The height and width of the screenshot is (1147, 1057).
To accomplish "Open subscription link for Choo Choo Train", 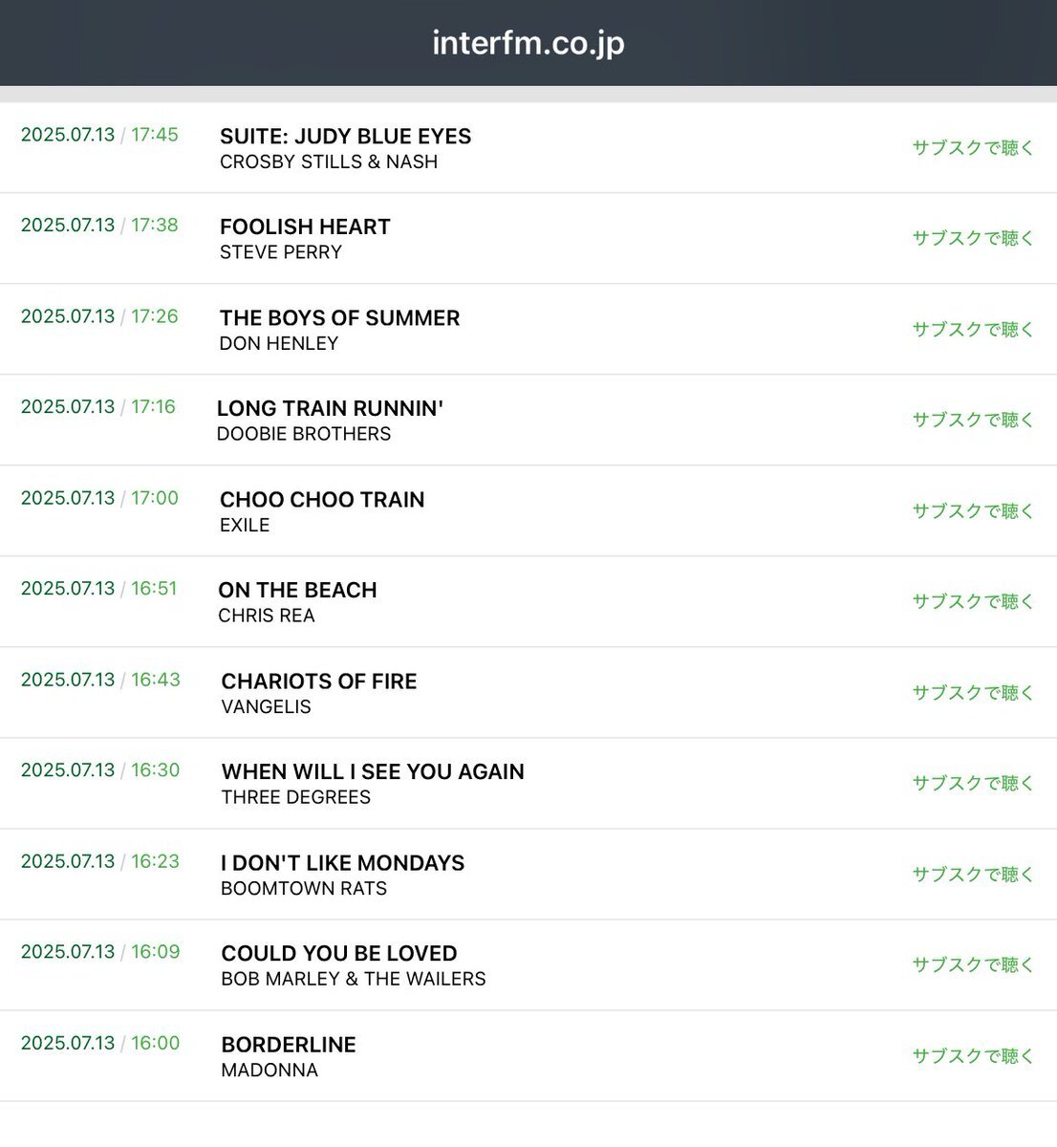I will (x=973, y=510).
